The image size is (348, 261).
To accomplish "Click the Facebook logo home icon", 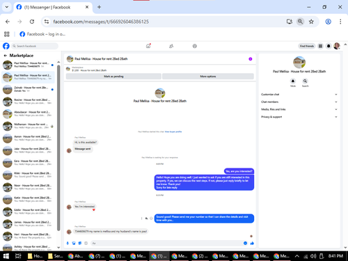I will tap(6, 46).
